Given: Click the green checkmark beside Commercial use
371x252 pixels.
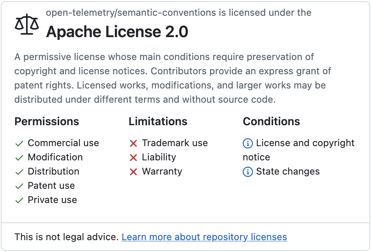Looking at the screenshot, I should 19,143.
